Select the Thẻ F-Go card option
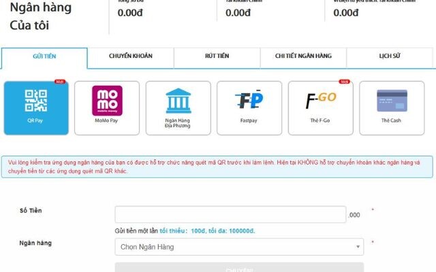This screenshot has width=436, height=272. coord(321,108)
